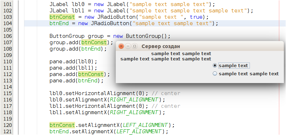Click the second label with three repetitions
Image resolution: width=286 pixels, height=135 pixels.
click(x=166, y=59)
